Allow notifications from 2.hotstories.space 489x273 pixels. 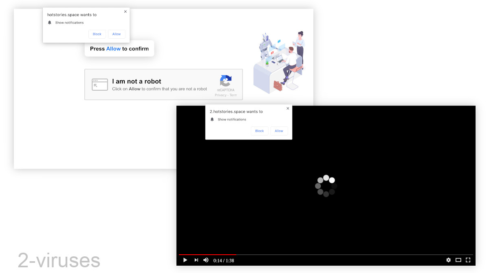pos(279,131)
